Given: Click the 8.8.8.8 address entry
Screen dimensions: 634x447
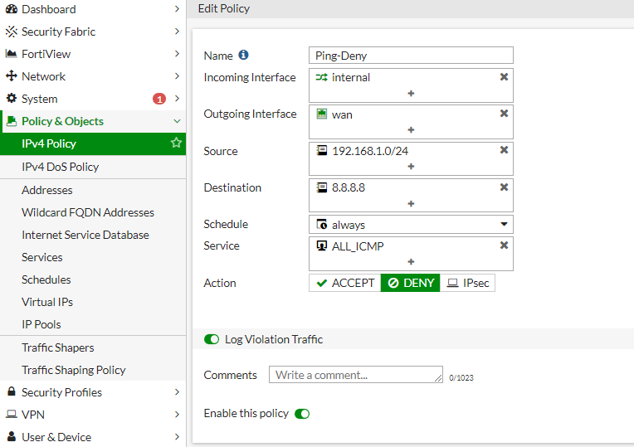Looking at the screenshot, I should [x=340, y=187].
